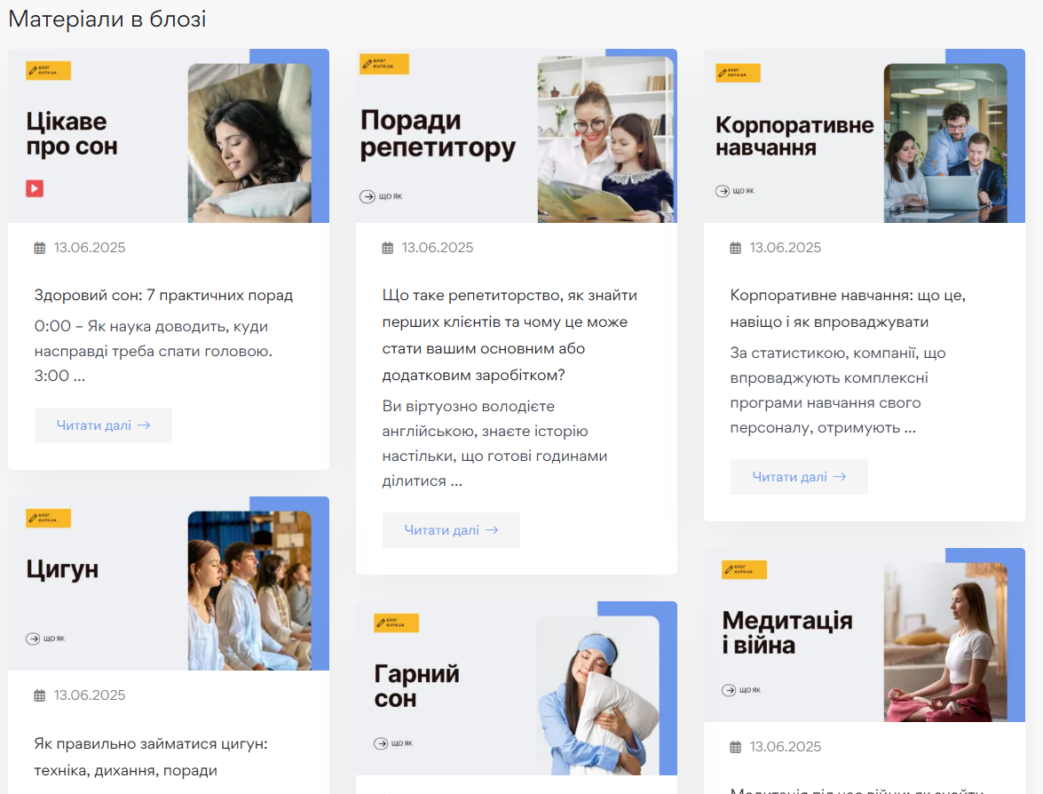Click the red play icon on sleep card
Viewport: 1043px width, 794px height.
tap(35, 188)
